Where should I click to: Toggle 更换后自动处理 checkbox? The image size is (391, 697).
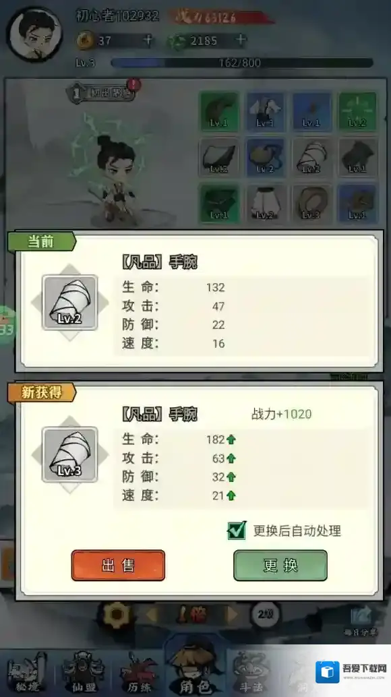pyautogui.click(x=237, y=530)
